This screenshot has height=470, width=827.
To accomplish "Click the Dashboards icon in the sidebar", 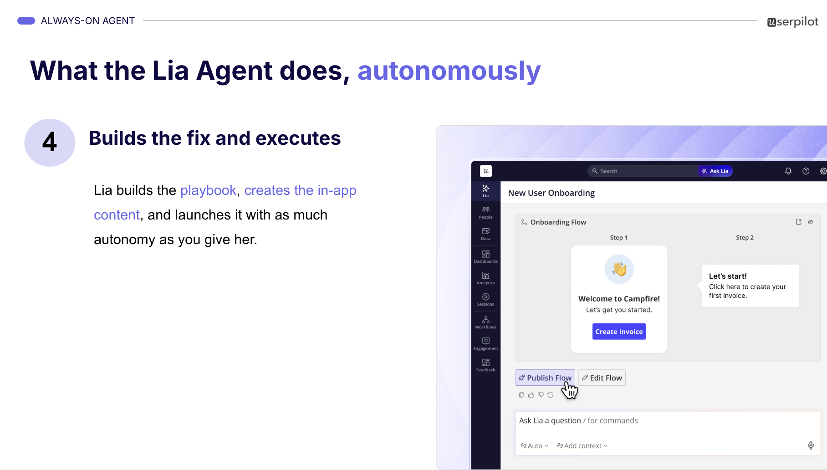I will click(485, 256).
